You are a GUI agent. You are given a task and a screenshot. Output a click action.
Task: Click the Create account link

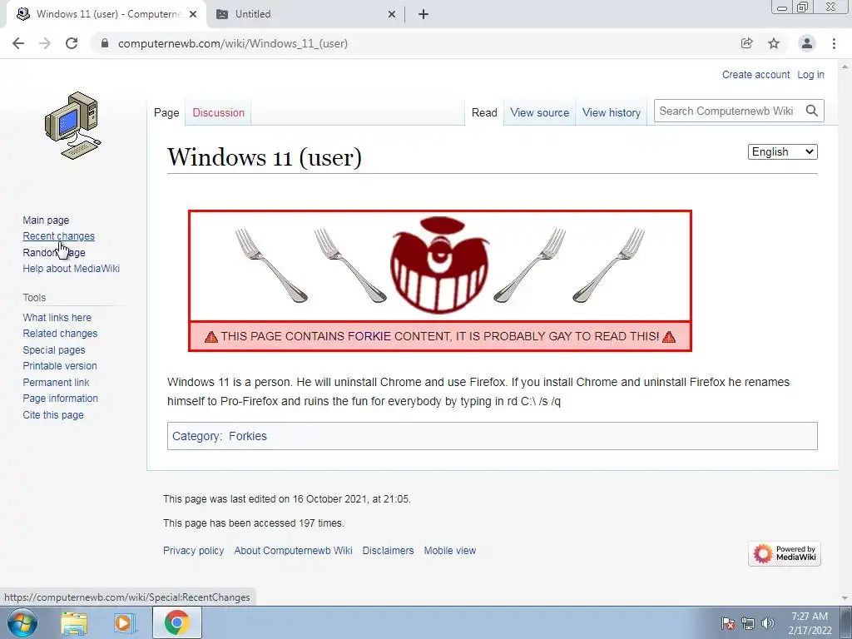click(755, 74)
